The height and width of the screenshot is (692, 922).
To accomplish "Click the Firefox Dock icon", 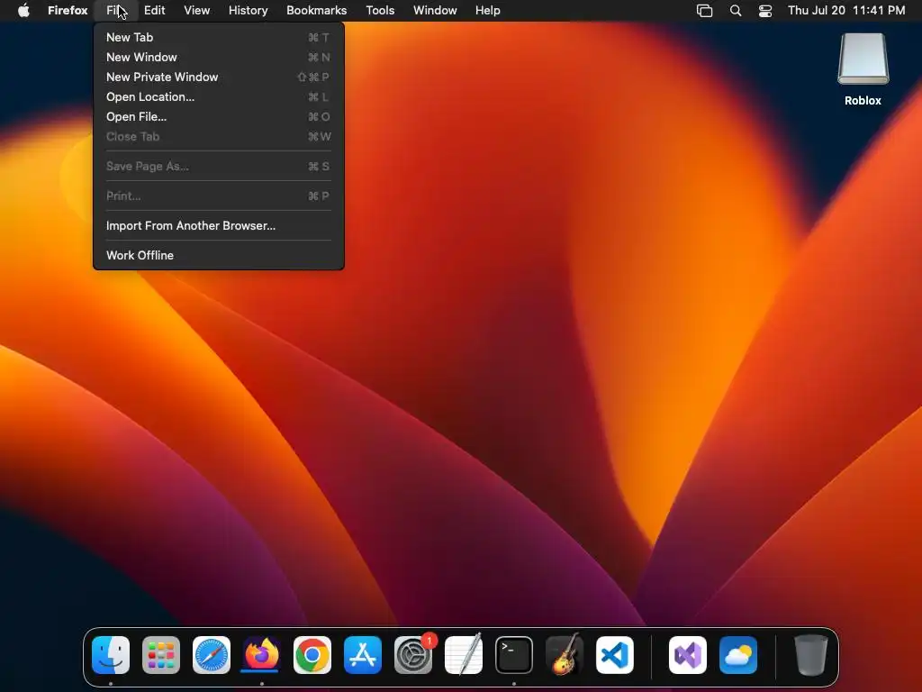I will 262,655.
